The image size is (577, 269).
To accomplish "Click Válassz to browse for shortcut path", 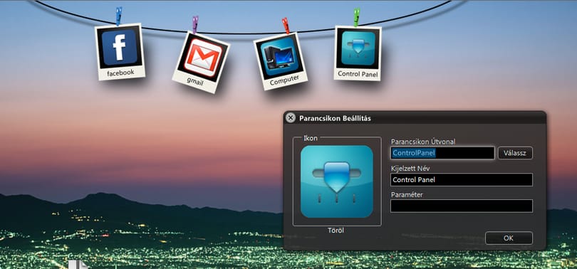I will point(515,153).
